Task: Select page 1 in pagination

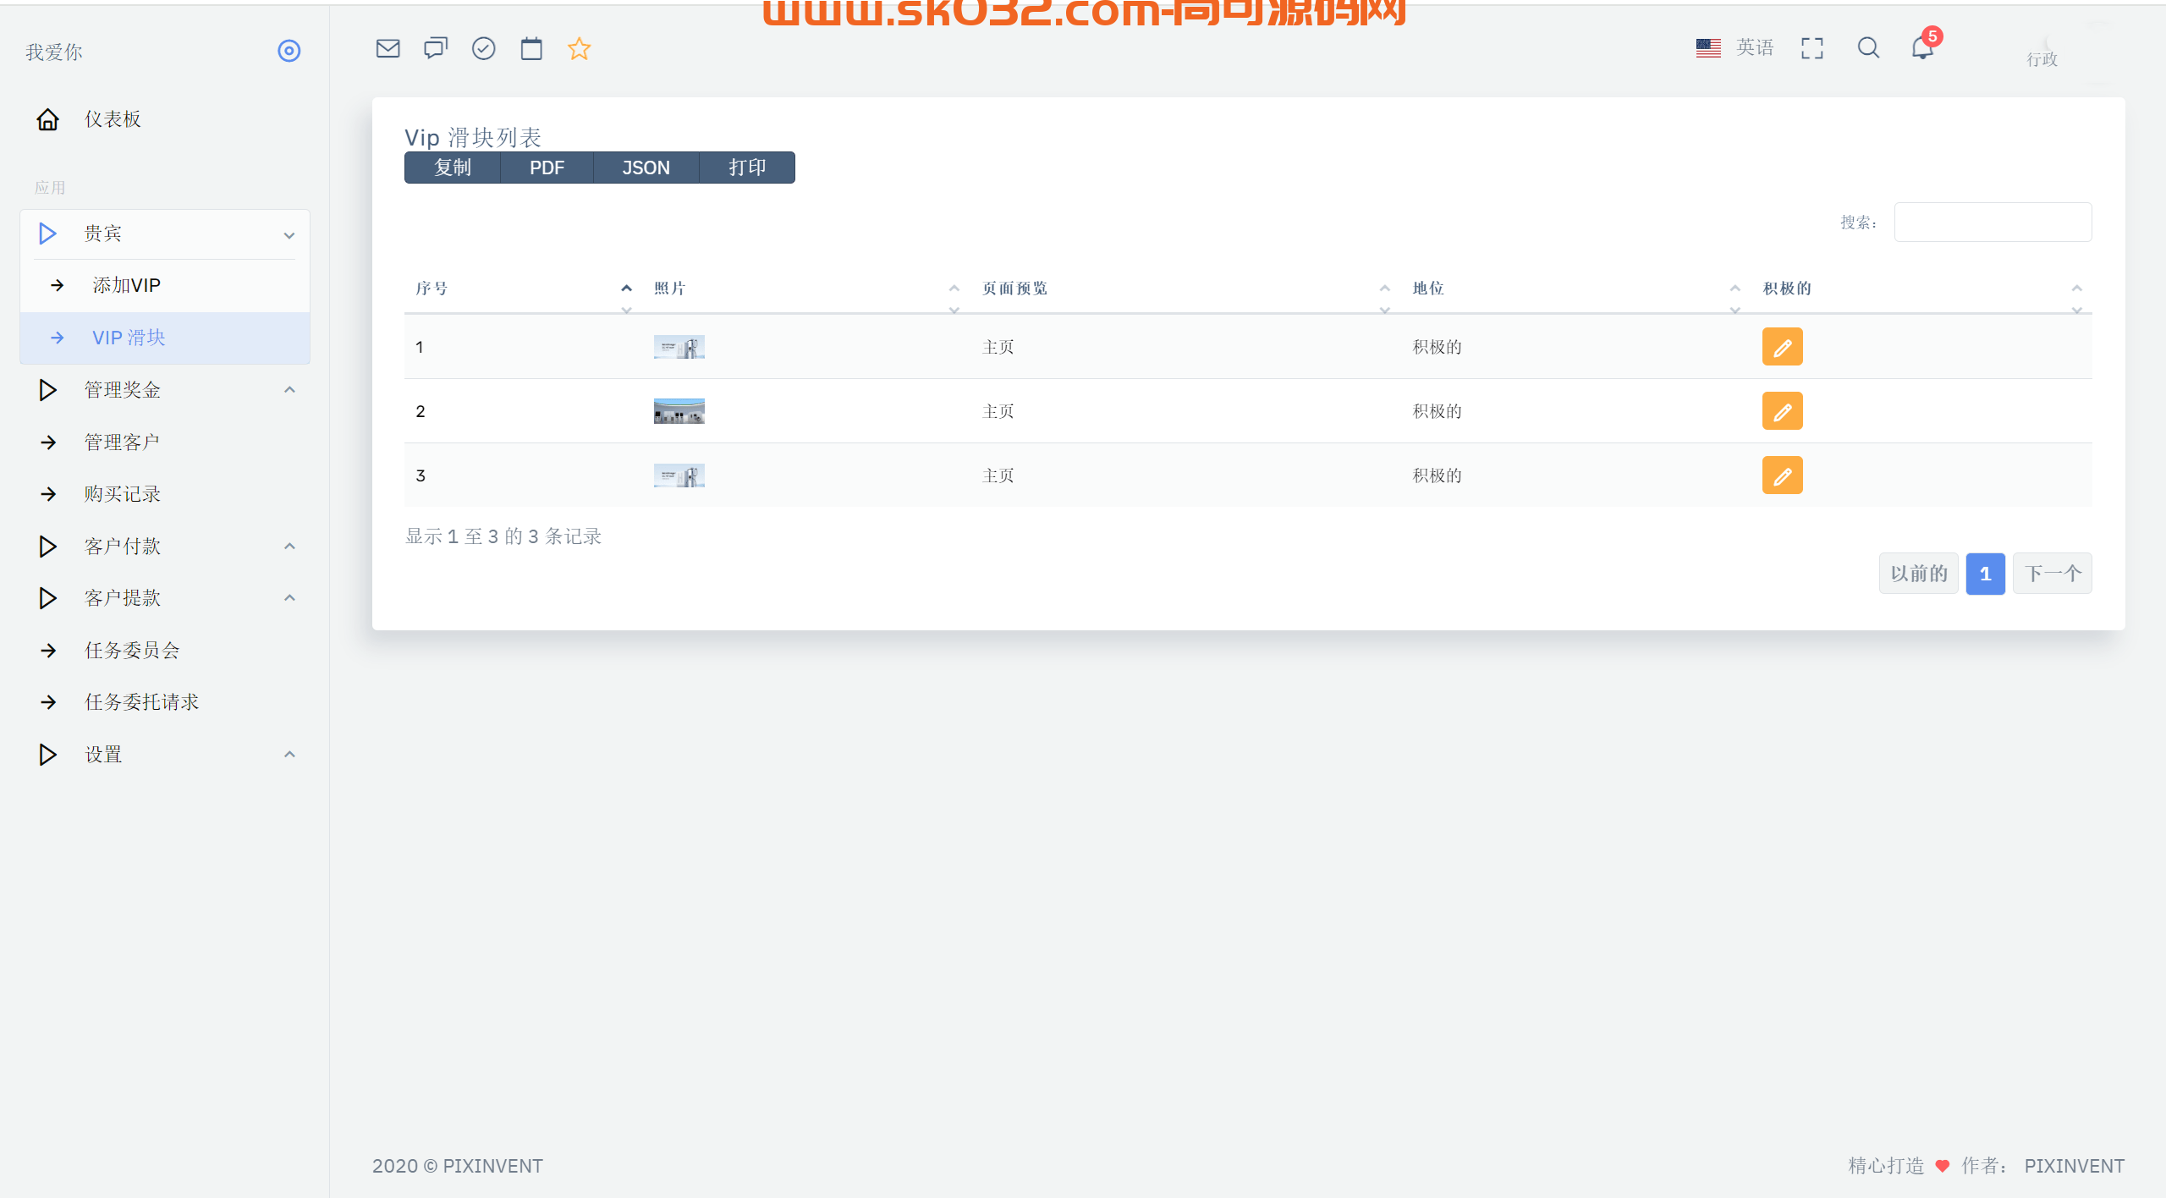Action: click(x=1985, y=574)
